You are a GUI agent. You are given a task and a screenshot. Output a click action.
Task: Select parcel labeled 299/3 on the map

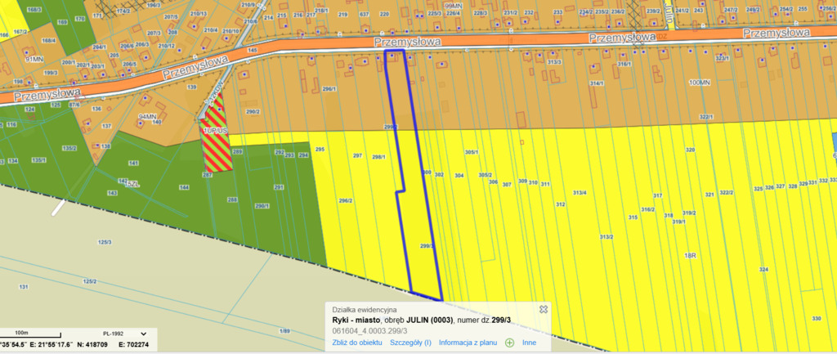(426, 245)
